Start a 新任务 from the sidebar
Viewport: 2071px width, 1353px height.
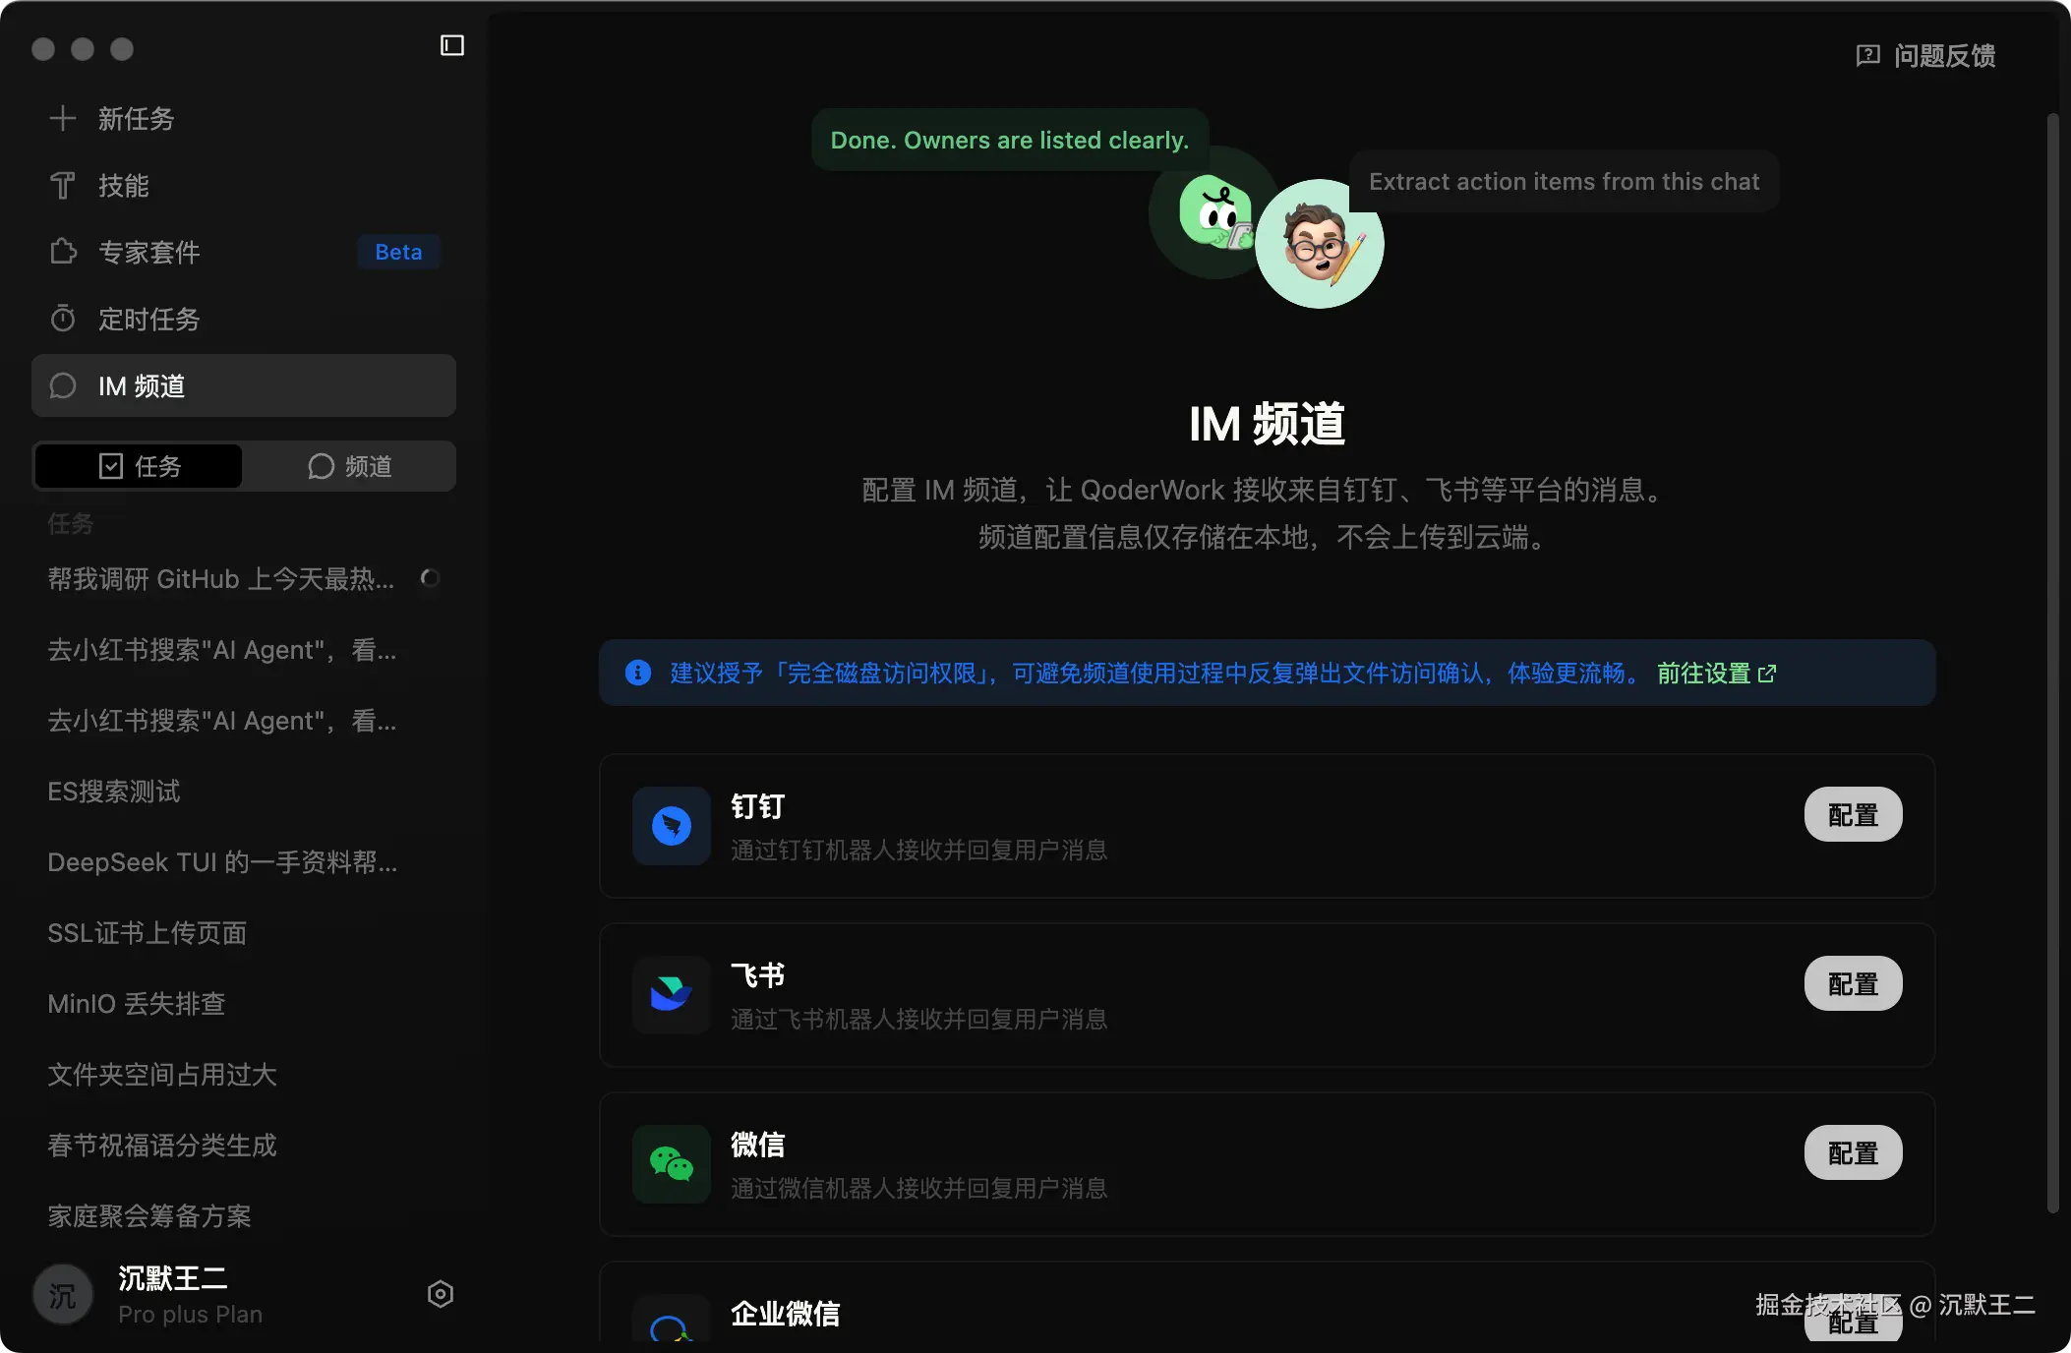[x=244, y=119]
